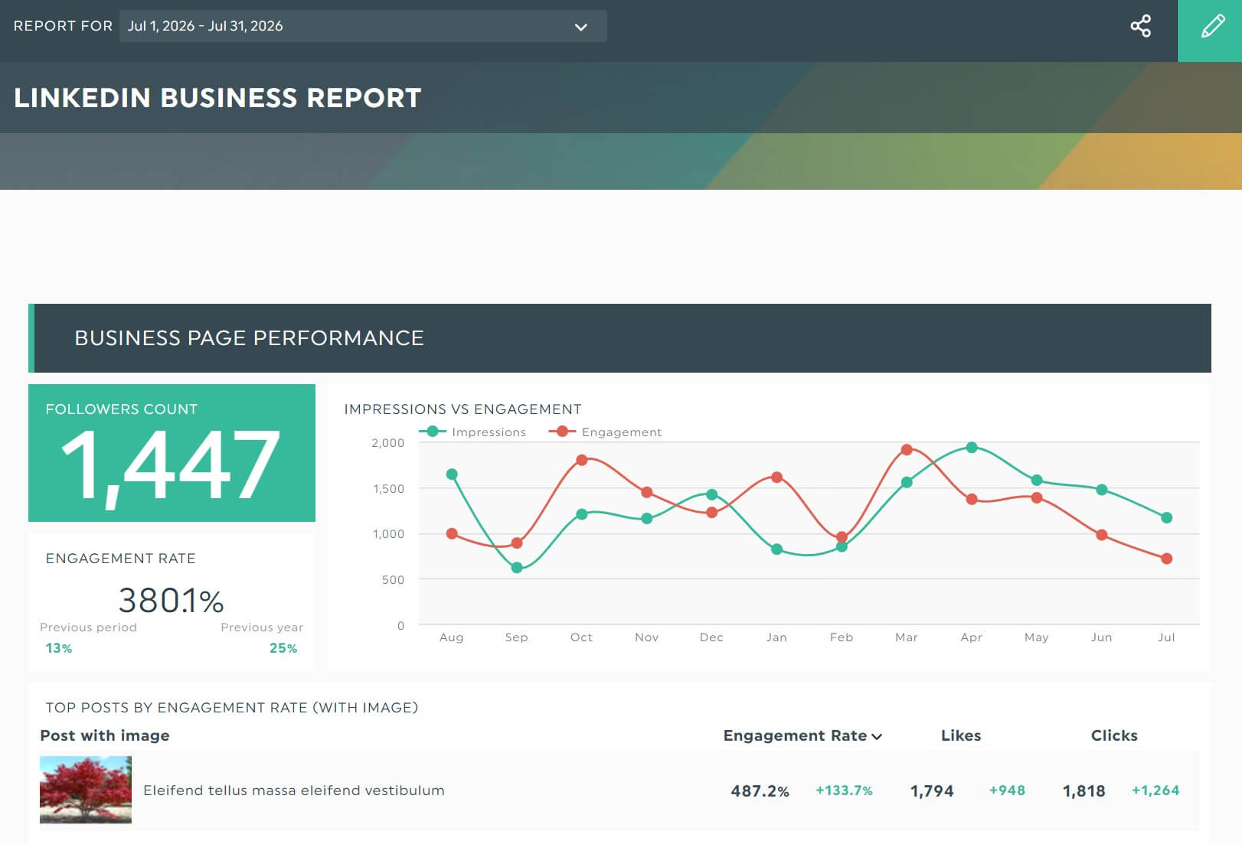Click the date range chevron arrow
The height and width of the screenshot is (844, 1242).
click(581, 27)
